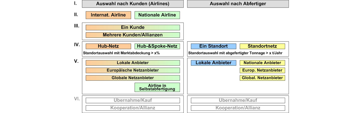Screen dimensions: 363x113
Task: Click the blue 'Lokale Anbieter' box
Action: pos(214,63)
